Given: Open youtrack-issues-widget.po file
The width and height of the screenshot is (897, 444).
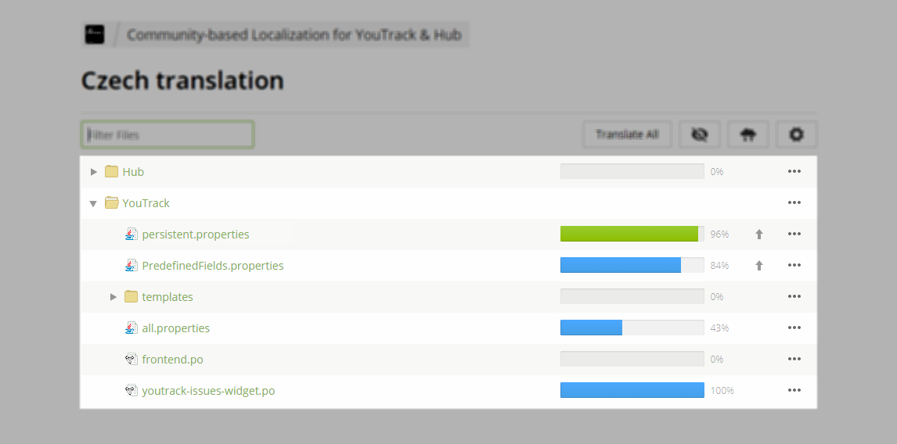Looking at the screenshot, I should [x=208, y=391].
